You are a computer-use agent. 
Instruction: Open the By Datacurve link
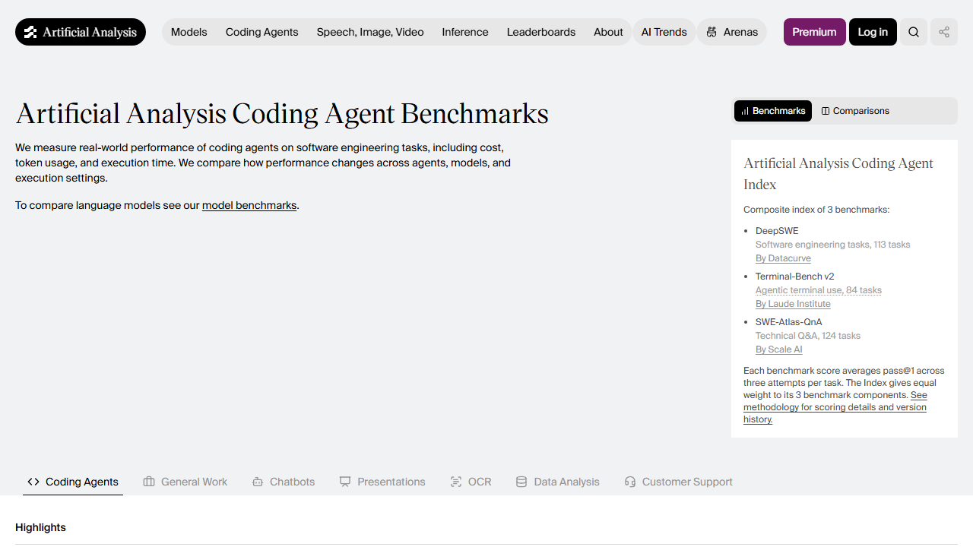783,258
